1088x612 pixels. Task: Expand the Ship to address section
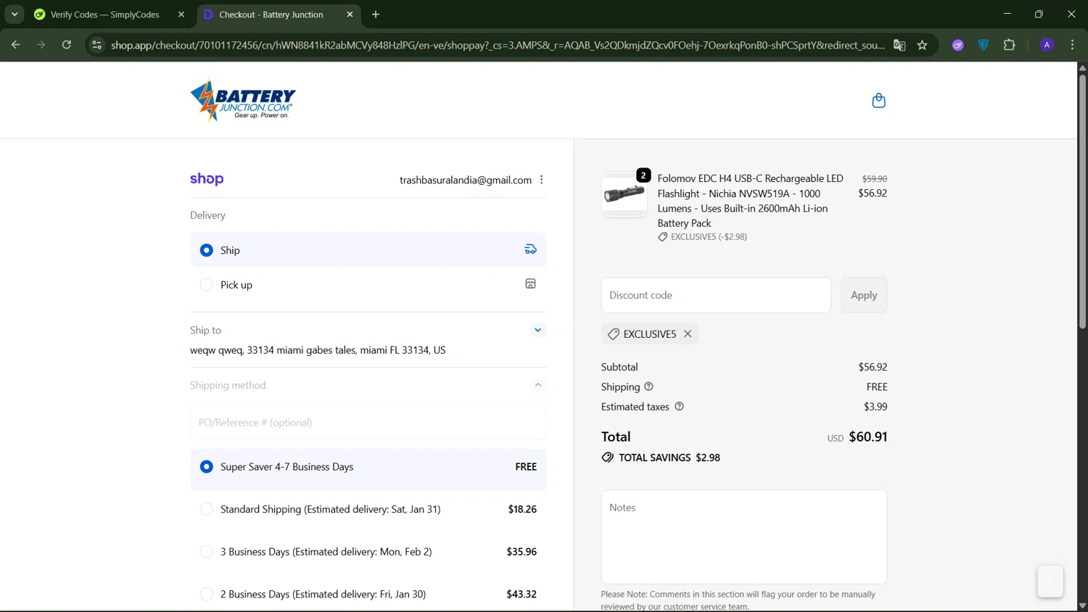[537, 330]
